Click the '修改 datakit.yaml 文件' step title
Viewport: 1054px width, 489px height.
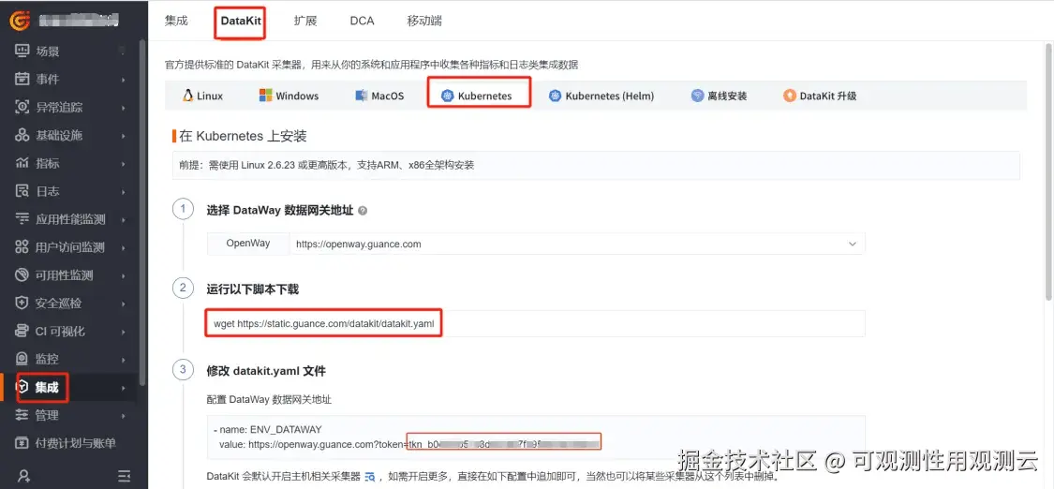tap(266, 371)
